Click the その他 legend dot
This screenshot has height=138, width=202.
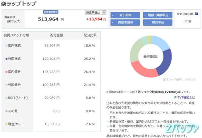point(7,111)
